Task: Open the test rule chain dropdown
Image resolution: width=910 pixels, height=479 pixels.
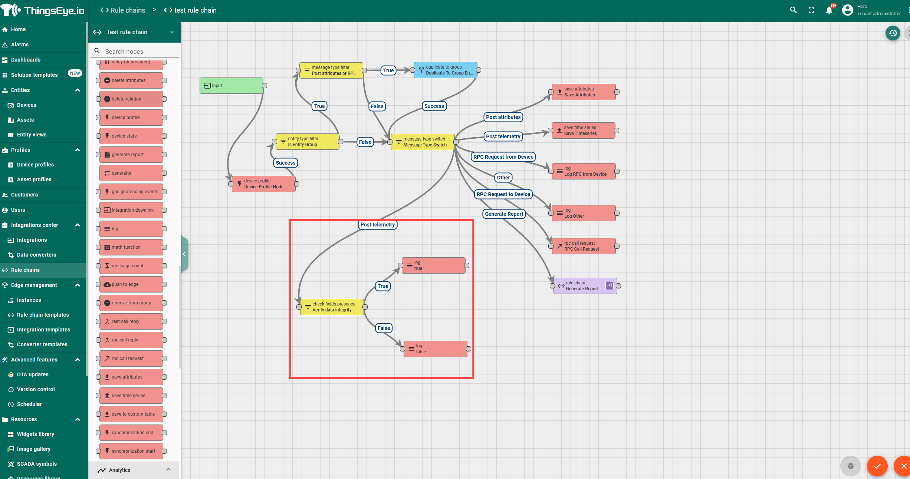Action: (x=172, y=32)
